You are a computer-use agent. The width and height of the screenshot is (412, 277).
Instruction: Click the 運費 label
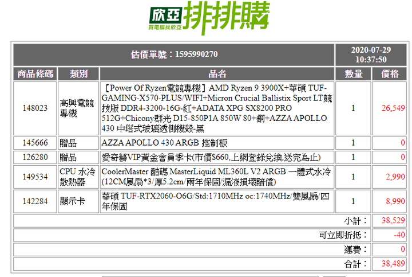355,249
